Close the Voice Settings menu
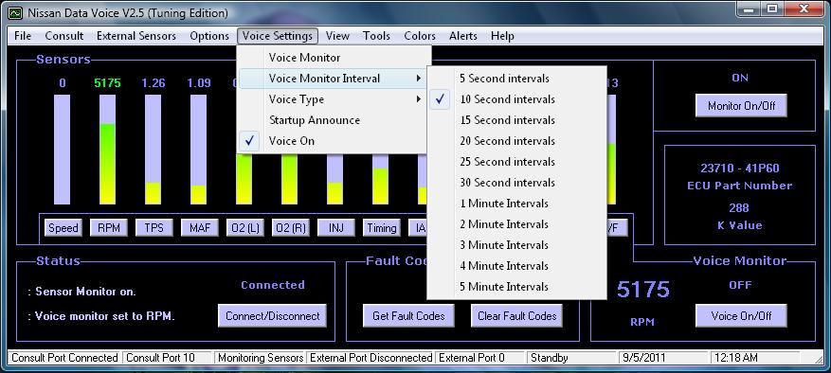 tap(278, 36)
